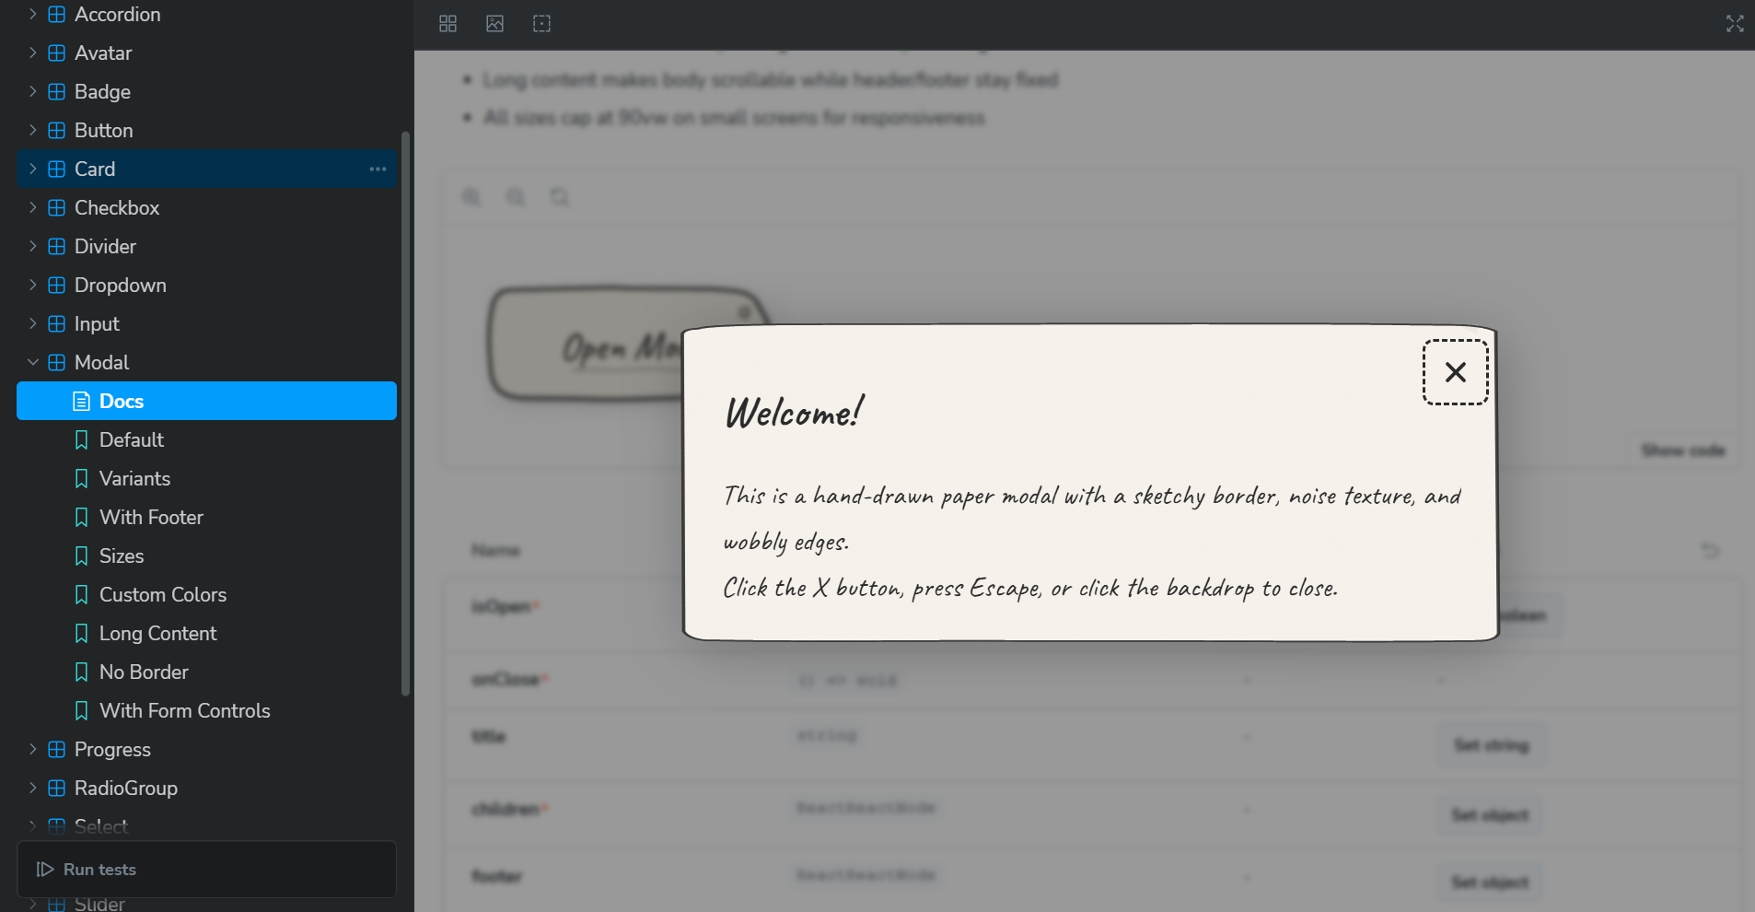Open the Long Content story
This screenshot has height=912, width=1755.
pos(207,633)
